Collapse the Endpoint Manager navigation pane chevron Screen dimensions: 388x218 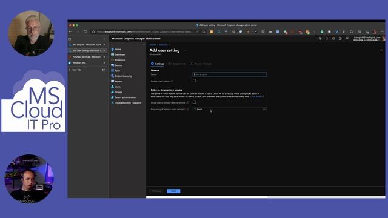(x=144, y=44)
